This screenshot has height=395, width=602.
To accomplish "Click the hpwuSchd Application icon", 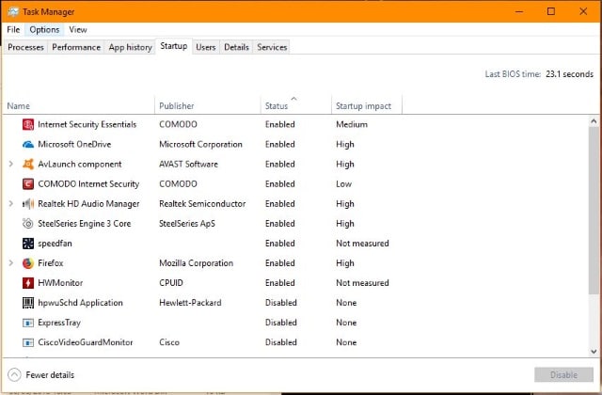I will pyautogui.click(x=28, y=303).
